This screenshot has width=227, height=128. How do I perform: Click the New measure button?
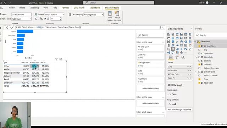[110, 16]
